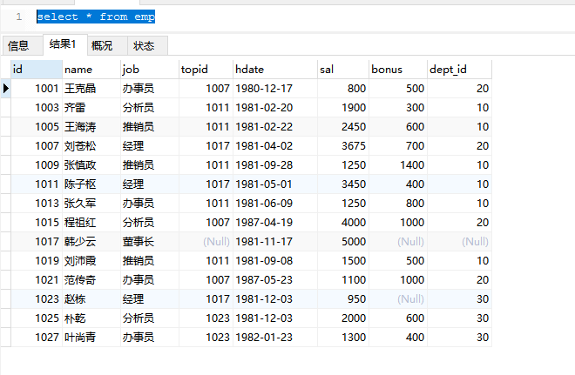Select the name cell 王克晶

[91, 88]
